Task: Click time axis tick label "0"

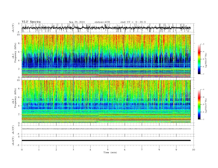Action: [22, 150]
